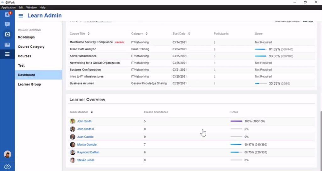The image size is (322, 171).
Task: Click John Smith's 100% score progress bar
Action: [x=236, y=121]
